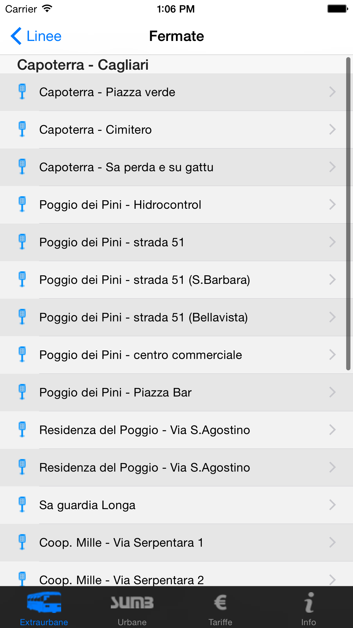Expand chevron on Coop. Mille - Via Serpentara 1
The height and width of the screenshot is (628, 353).
coord(333,542)
